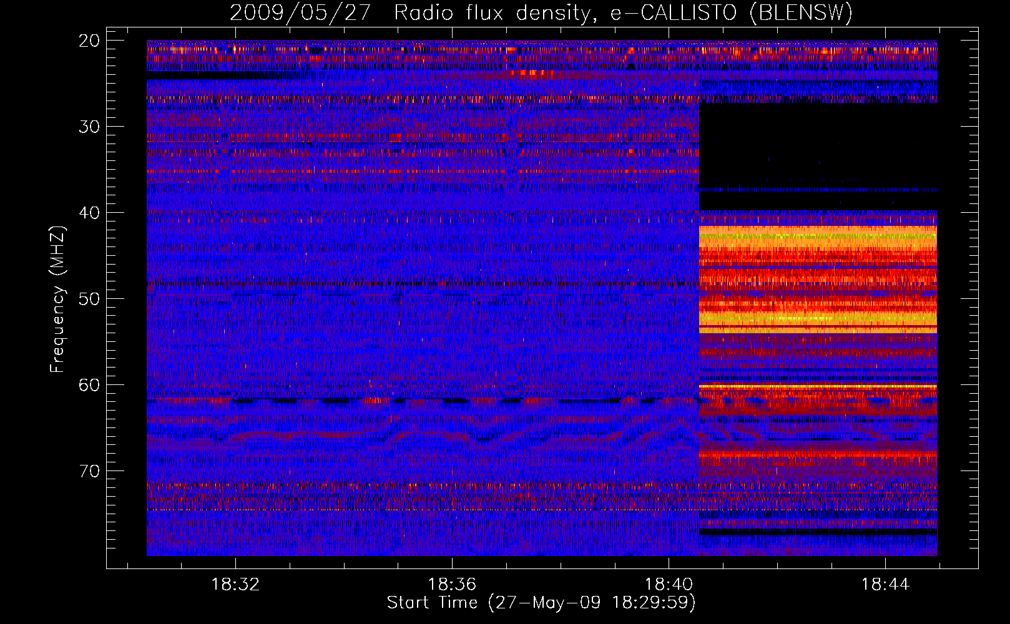Click the frequency tick label 70
The height and width of the screenshot is (624, 1010).
[x=90, y=471]
